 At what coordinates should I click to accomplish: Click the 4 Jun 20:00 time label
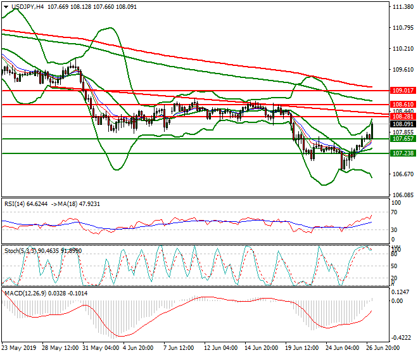click(x=138, y=348)
